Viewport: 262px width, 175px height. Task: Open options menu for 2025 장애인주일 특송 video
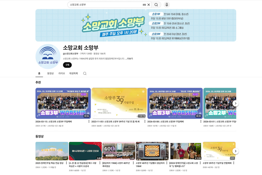66,163
